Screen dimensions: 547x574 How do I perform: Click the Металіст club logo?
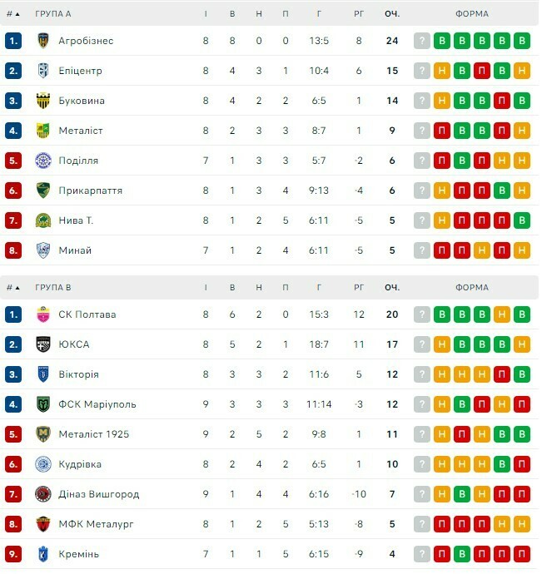43,131
